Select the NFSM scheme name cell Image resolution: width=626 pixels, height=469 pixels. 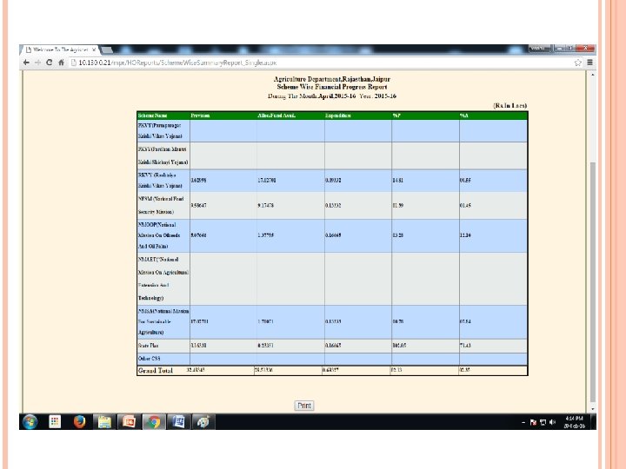(x=163, y=205)
